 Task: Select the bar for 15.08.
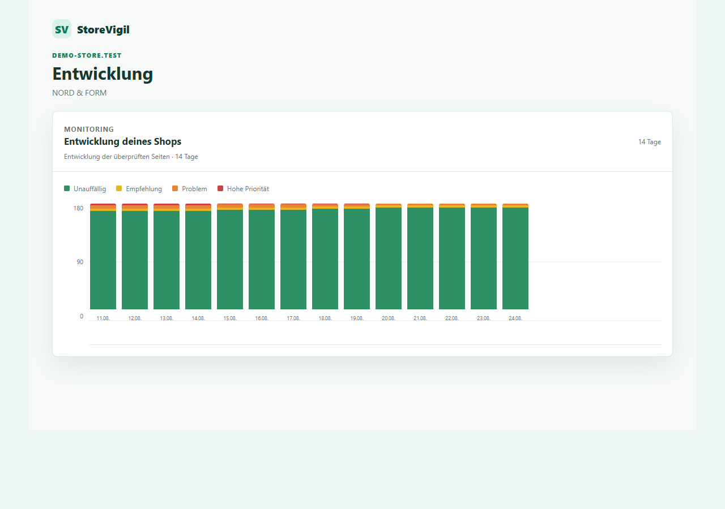click(x=230, y=256)
